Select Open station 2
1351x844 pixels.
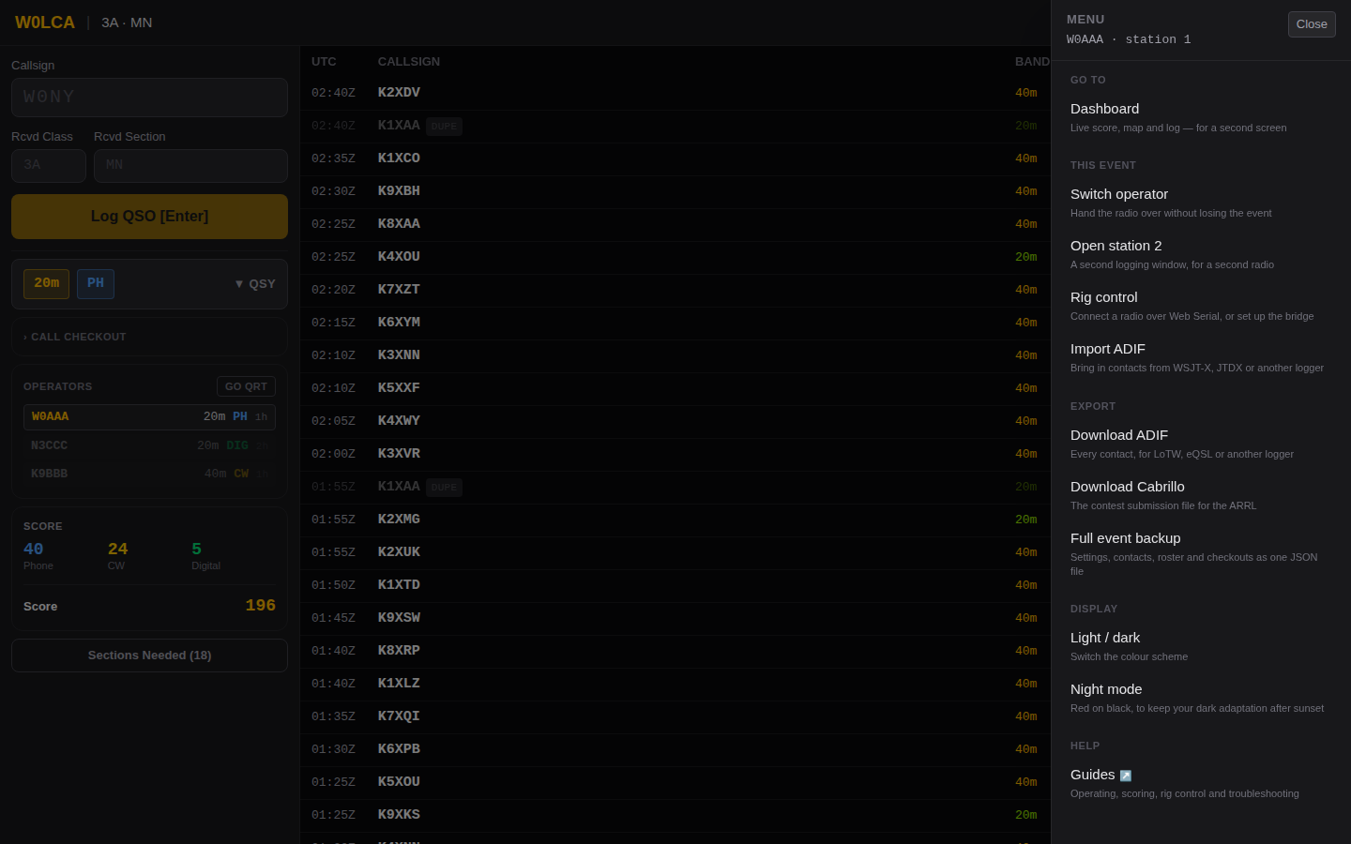point(1201,254)
